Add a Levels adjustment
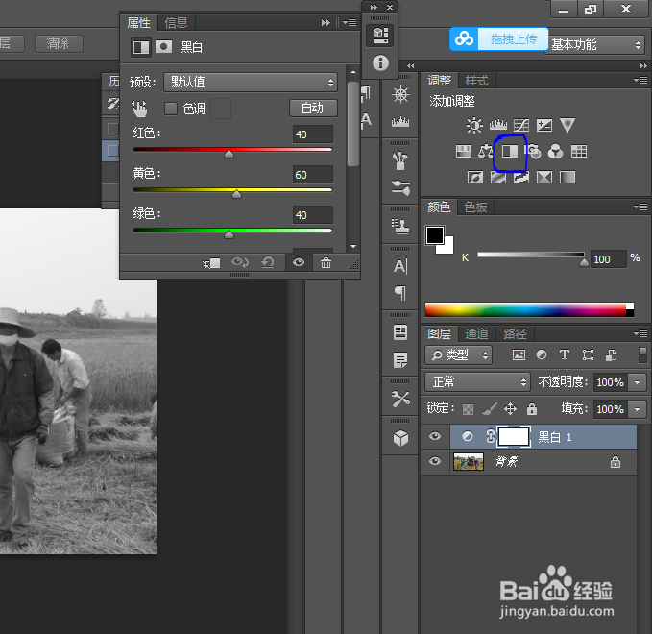652x634 pixels. pyautogui.click(x=497, y=124)
